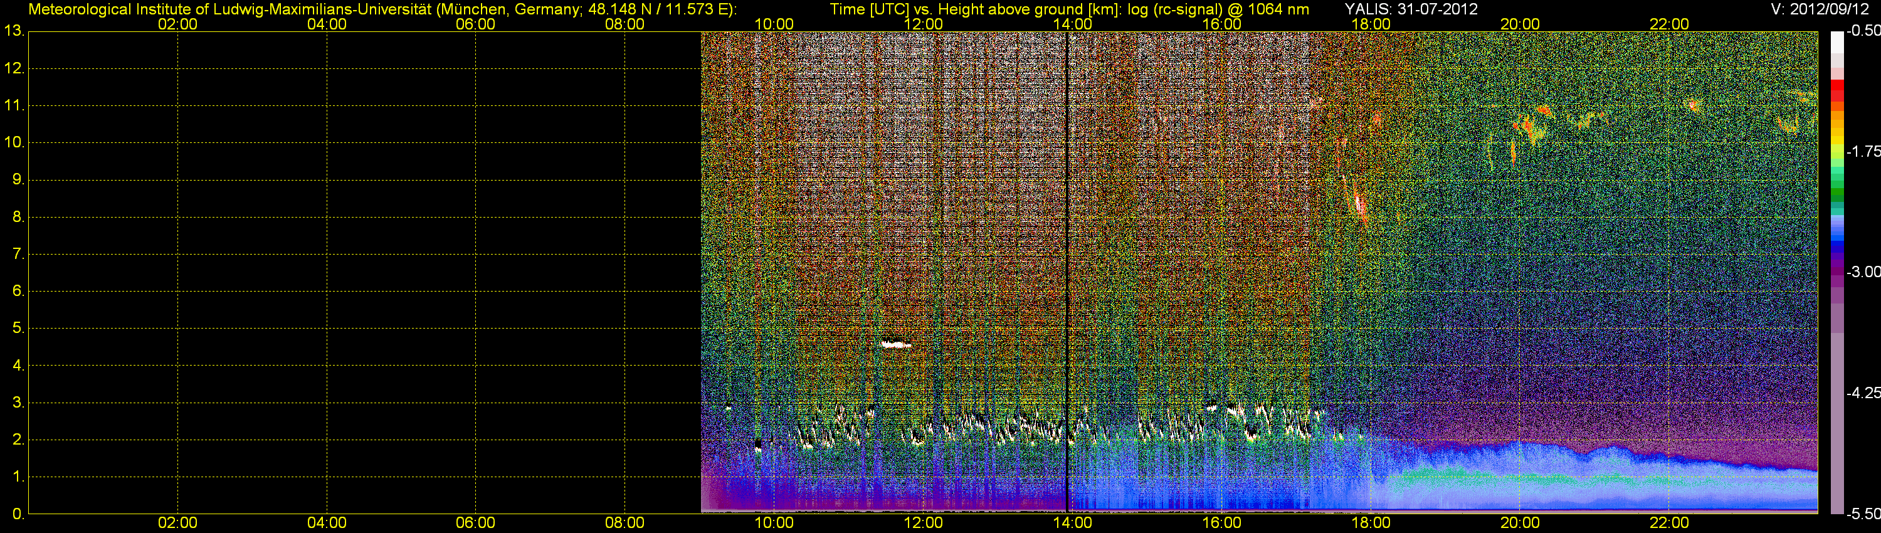Click the 10:00 label on the top time axis
The height and width of the screenshot is (533, 1881).
tap(774, 24)
